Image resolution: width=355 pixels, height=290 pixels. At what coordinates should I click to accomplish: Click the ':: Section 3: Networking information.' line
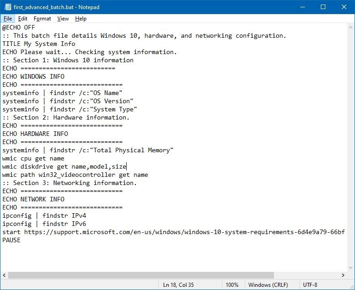70,183
